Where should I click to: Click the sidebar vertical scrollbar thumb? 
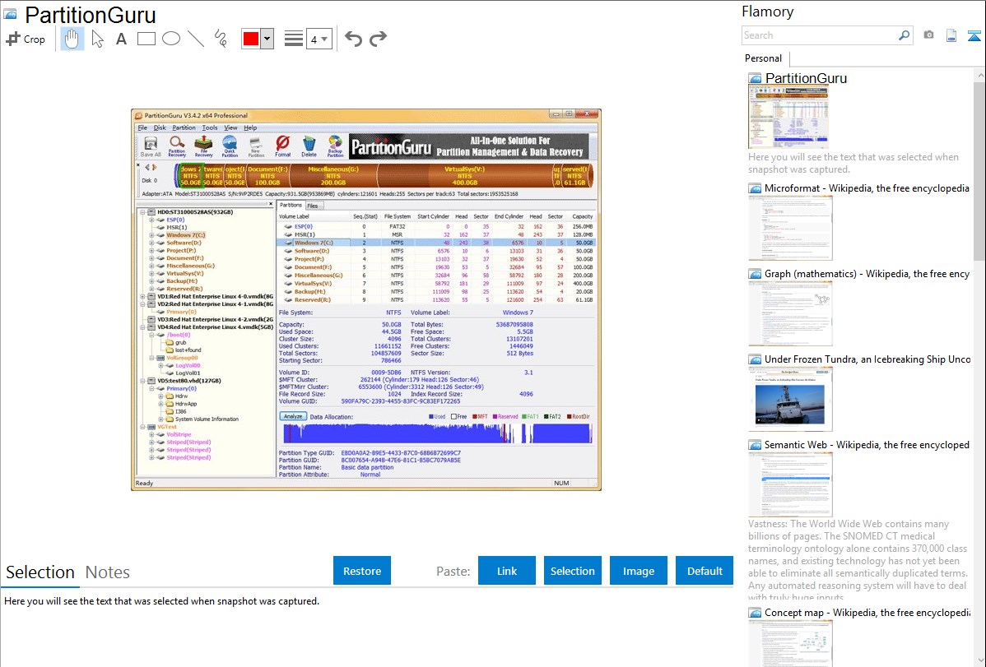[980, 169]
